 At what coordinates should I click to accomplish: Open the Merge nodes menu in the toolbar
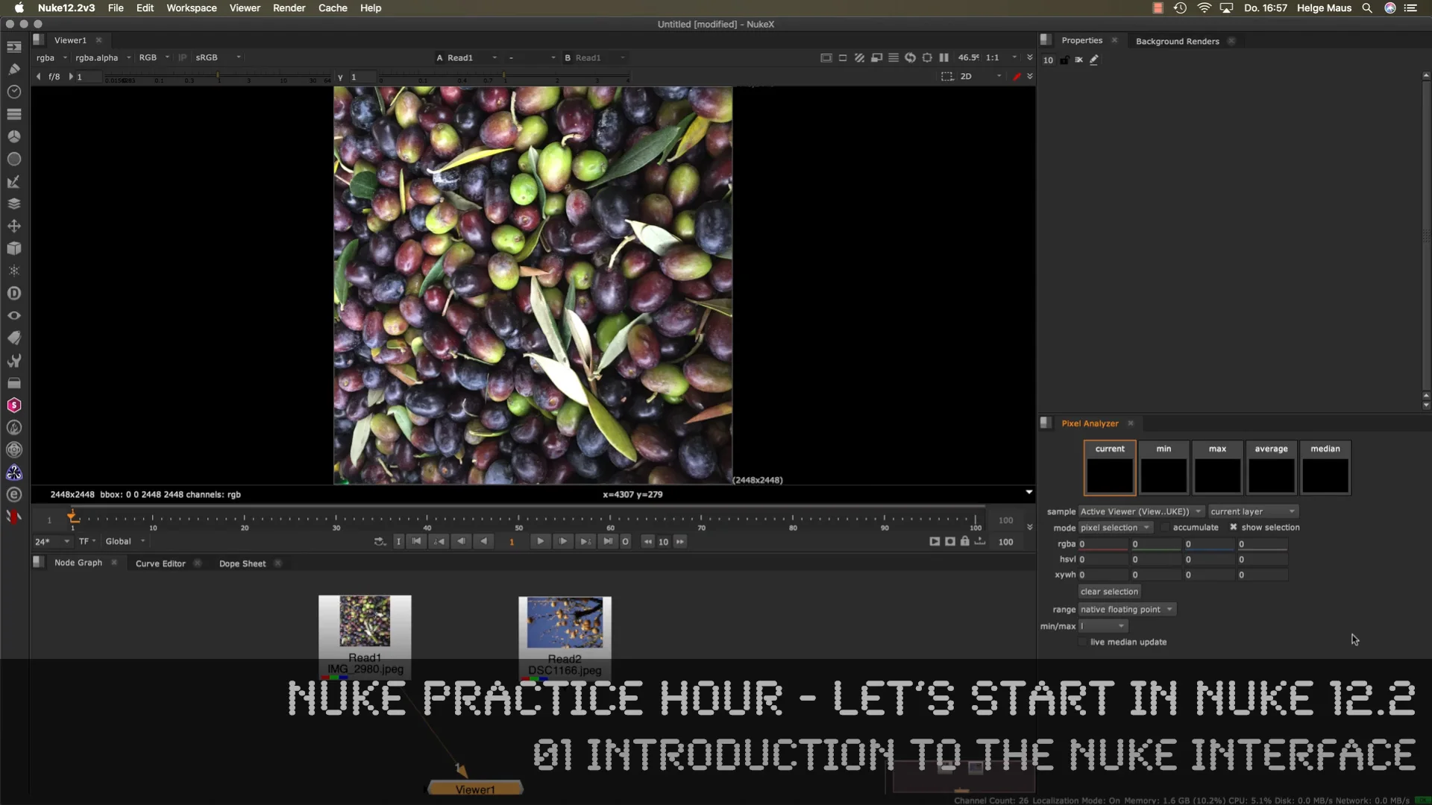point(13,203)
